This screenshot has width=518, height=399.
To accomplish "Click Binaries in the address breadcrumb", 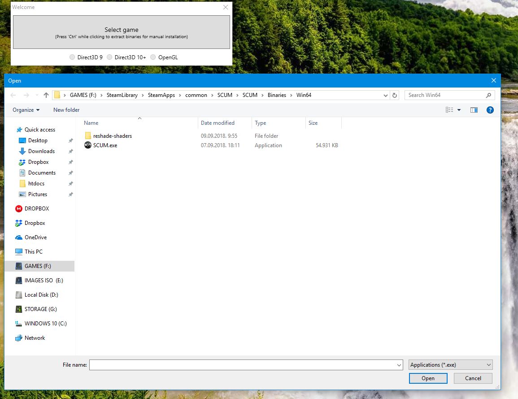I will tap(277, 95).
